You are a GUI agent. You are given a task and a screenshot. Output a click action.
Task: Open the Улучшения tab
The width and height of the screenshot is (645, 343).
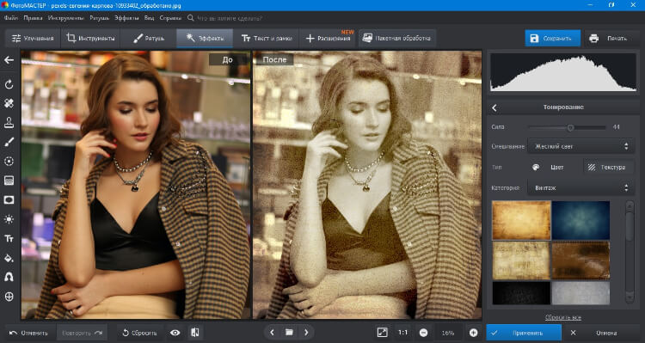pos(33,38)
